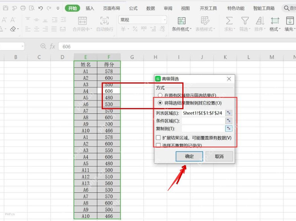Select 在原有区域显示筛选结果 radio option

coord(160,95)
